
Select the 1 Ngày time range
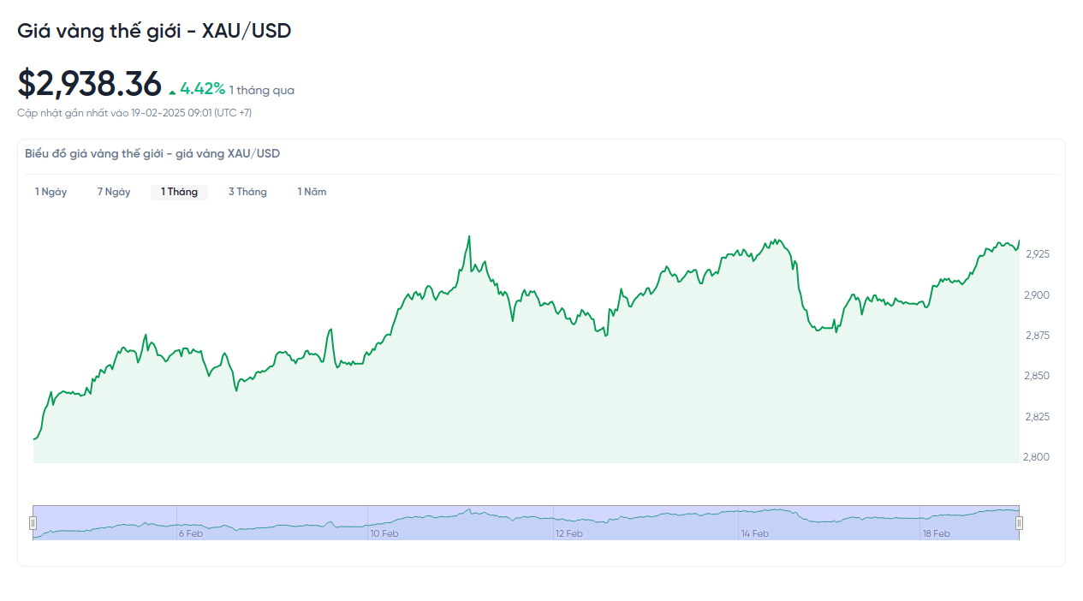[51, 192]
